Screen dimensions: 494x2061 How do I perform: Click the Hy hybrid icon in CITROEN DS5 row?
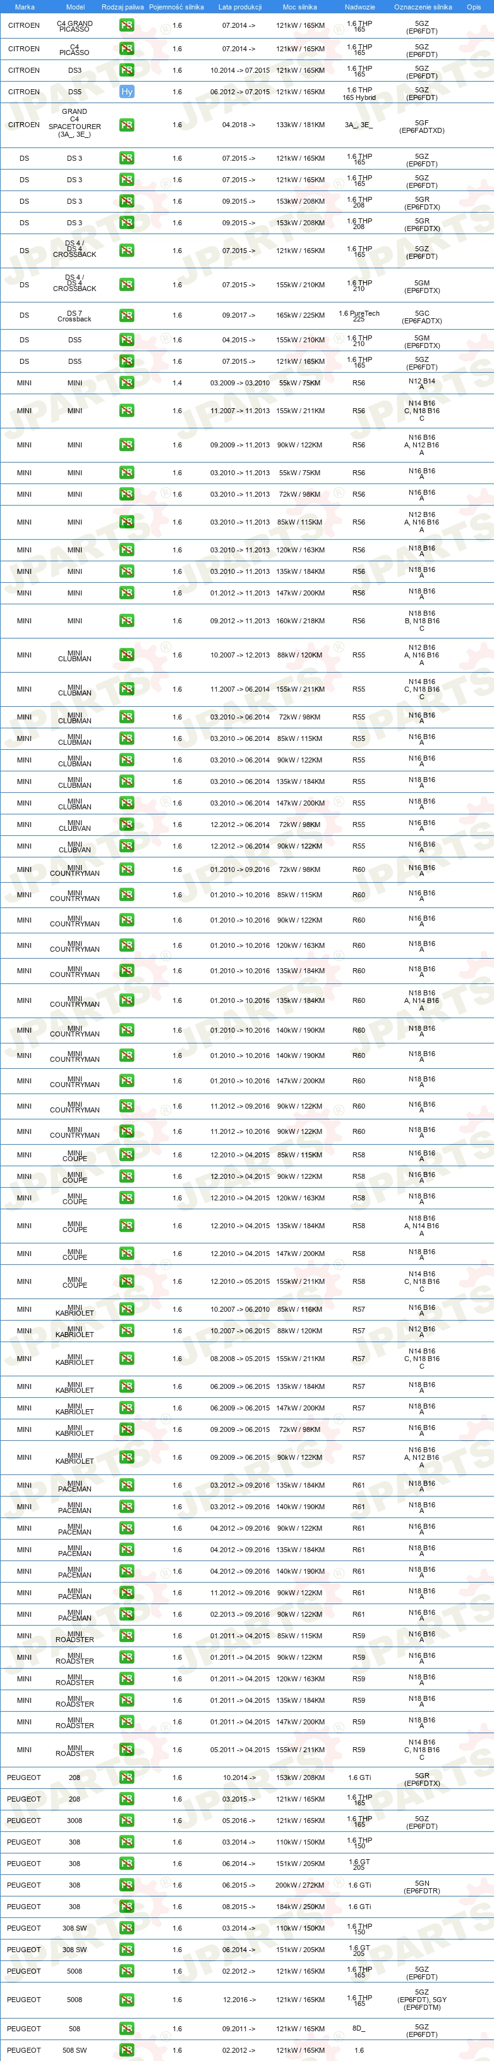126,92
